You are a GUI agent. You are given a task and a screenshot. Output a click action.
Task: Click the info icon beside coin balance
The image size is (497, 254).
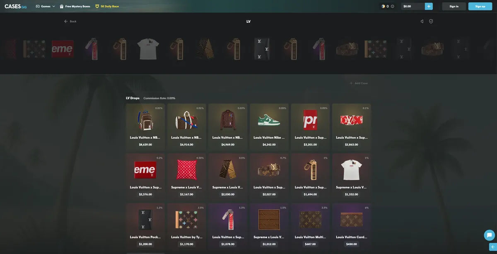393,6
